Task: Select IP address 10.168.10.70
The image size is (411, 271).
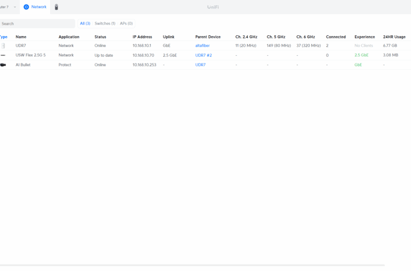Action: [x=143, y=55]
